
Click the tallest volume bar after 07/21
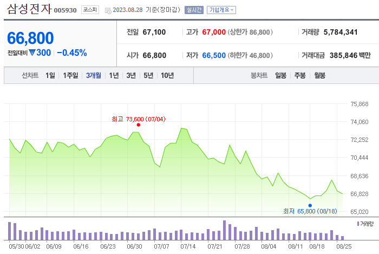[224, 230]
